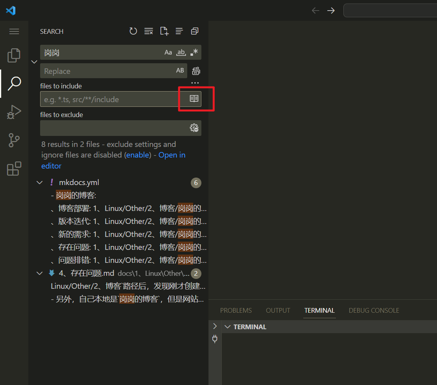Toggle search details with the ellipsis
The image size is (437, 385).
click(195, 83)
